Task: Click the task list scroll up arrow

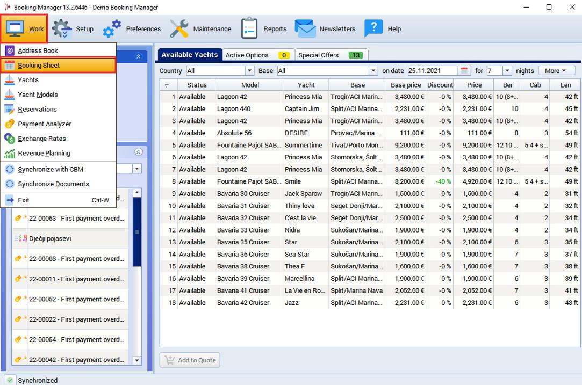Action: (137, 192)
